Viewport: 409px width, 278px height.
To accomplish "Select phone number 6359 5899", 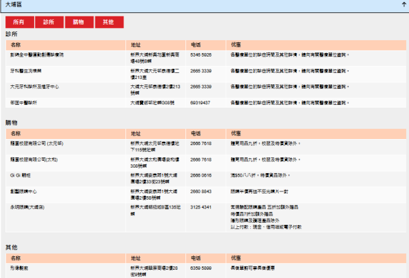I will [201, 268].
